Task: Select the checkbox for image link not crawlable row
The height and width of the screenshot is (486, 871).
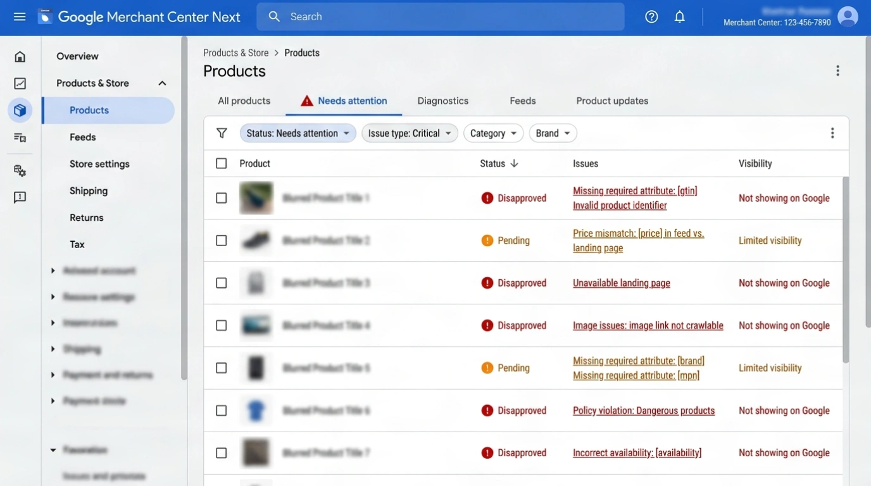Action: tap(221, 325)
